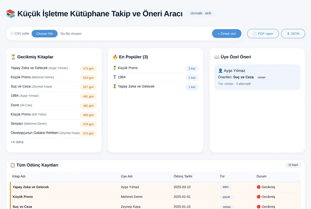Click the '1 kez' badge for 1984
Image resolution: width=311 pixels, height=209 pixels.
[192, 78]
